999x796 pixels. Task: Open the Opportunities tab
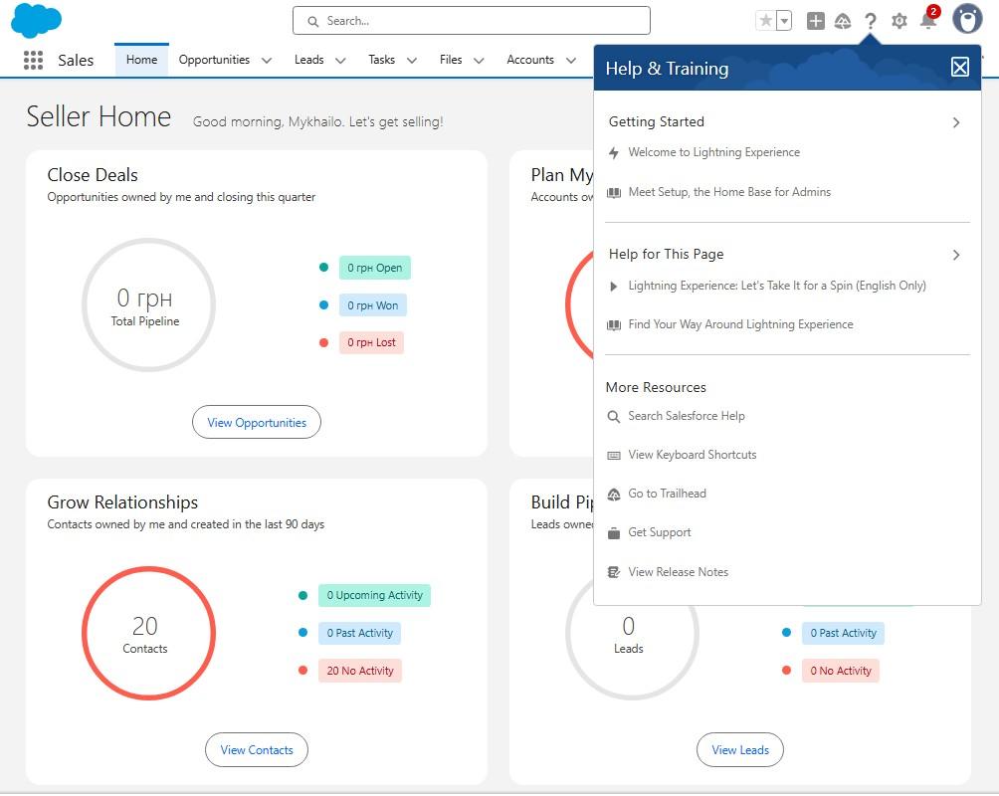coord(214,60)
